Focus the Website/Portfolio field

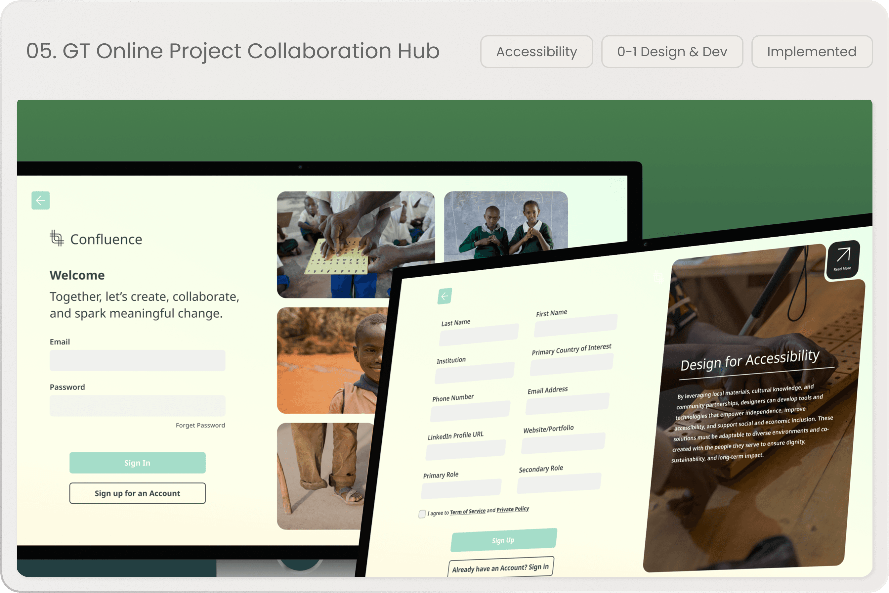pyautogui.click(x=563, y=443)
